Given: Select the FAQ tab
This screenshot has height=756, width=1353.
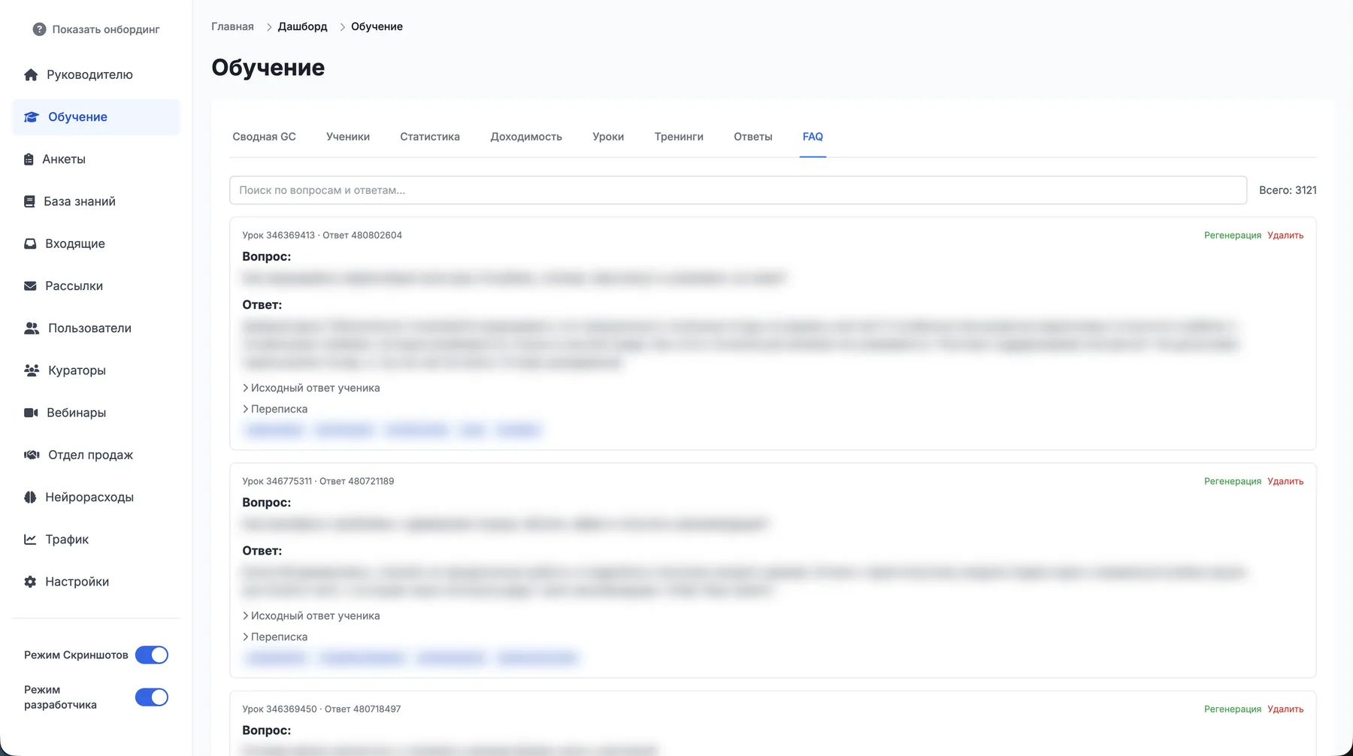Looking at the screenshot, I should tap(813, 137).
